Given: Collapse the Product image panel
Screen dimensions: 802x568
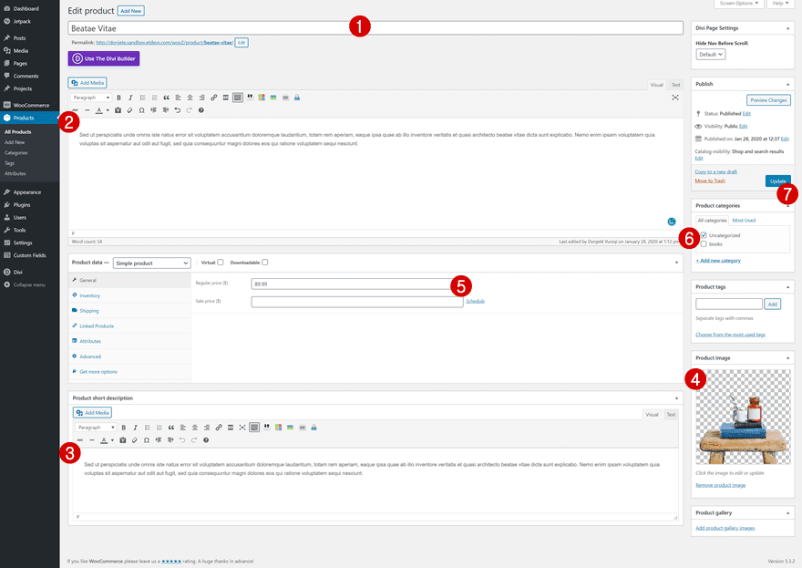Looking at the screenshot, I should [x=787, y=358].
